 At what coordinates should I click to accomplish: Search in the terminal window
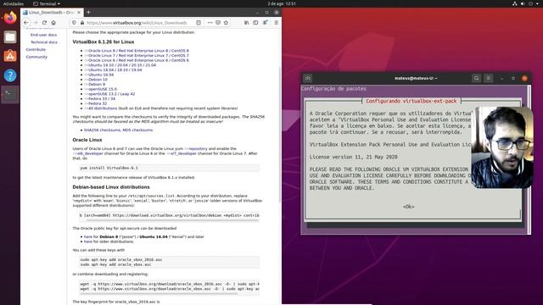click(476, 78)
